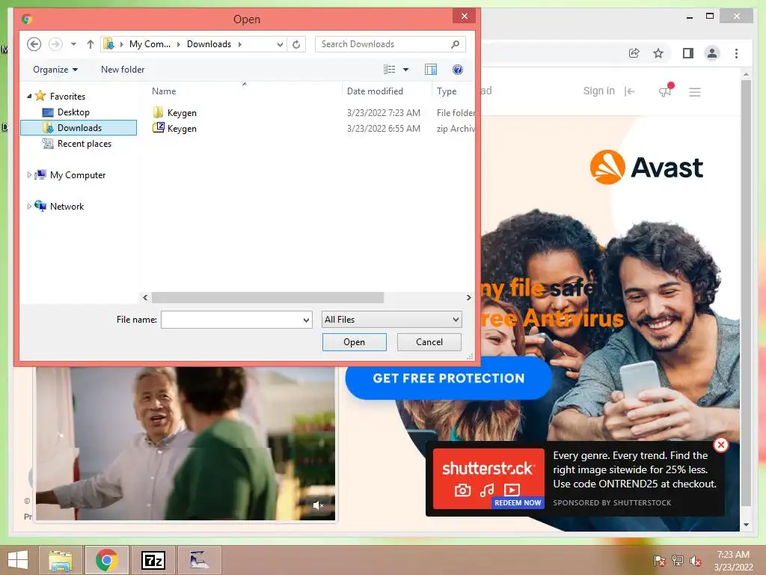766x575 pixels.
Task: Select Downloads in the navigation pane
Action: (x=79, y=127)
